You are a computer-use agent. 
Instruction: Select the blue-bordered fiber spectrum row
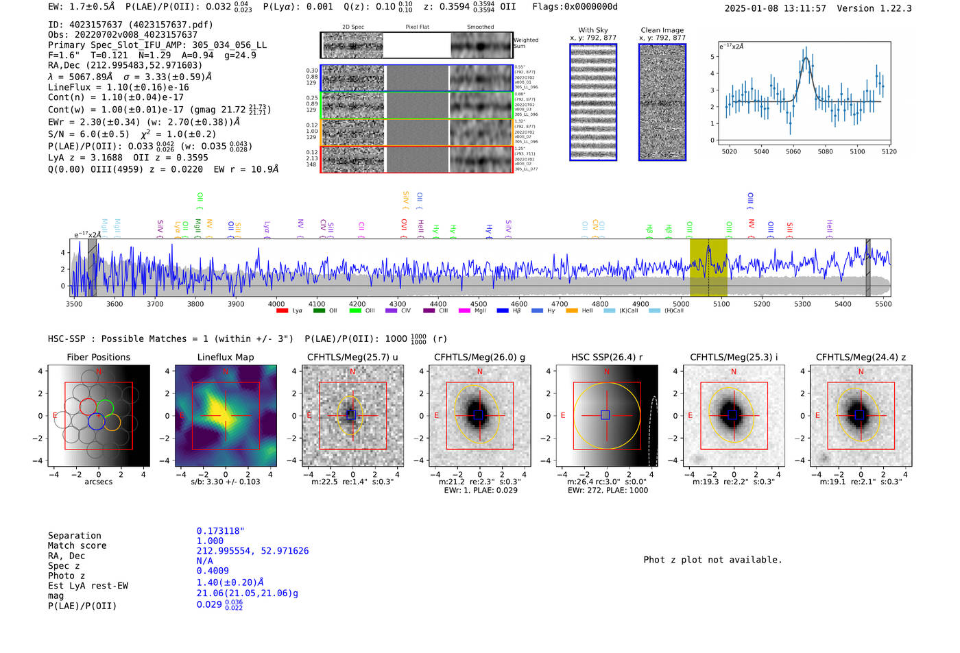point(417,78)
